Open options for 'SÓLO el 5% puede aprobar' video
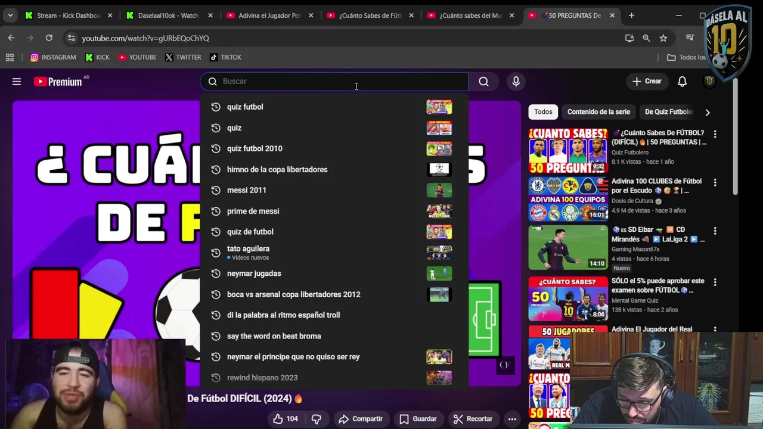 pyautogui.click(x=715, y=282)
